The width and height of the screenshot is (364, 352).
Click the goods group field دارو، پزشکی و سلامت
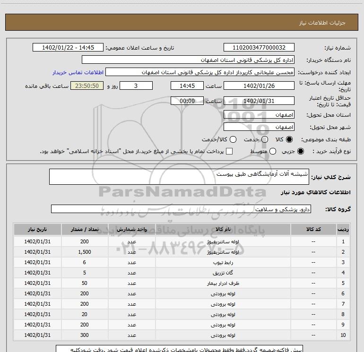181,209
